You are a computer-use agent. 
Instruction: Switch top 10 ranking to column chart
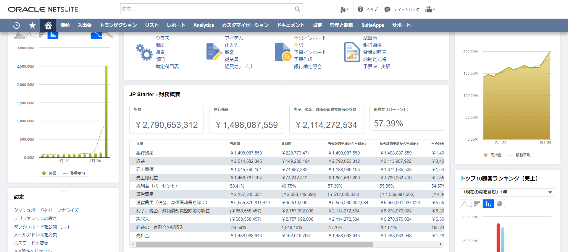coord(488,204)
